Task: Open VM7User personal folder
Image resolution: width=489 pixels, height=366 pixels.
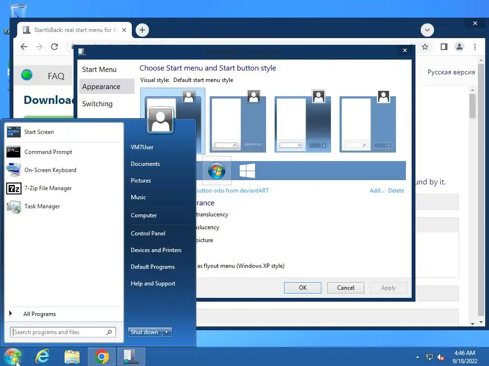Action: coord(142,147)
